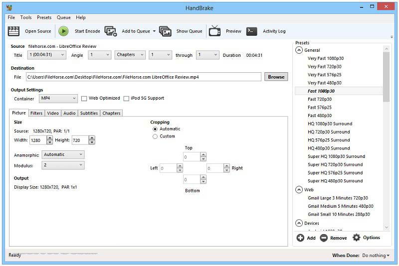Collapse the General presets group
399x266 pixels.
tap(299, 50)
